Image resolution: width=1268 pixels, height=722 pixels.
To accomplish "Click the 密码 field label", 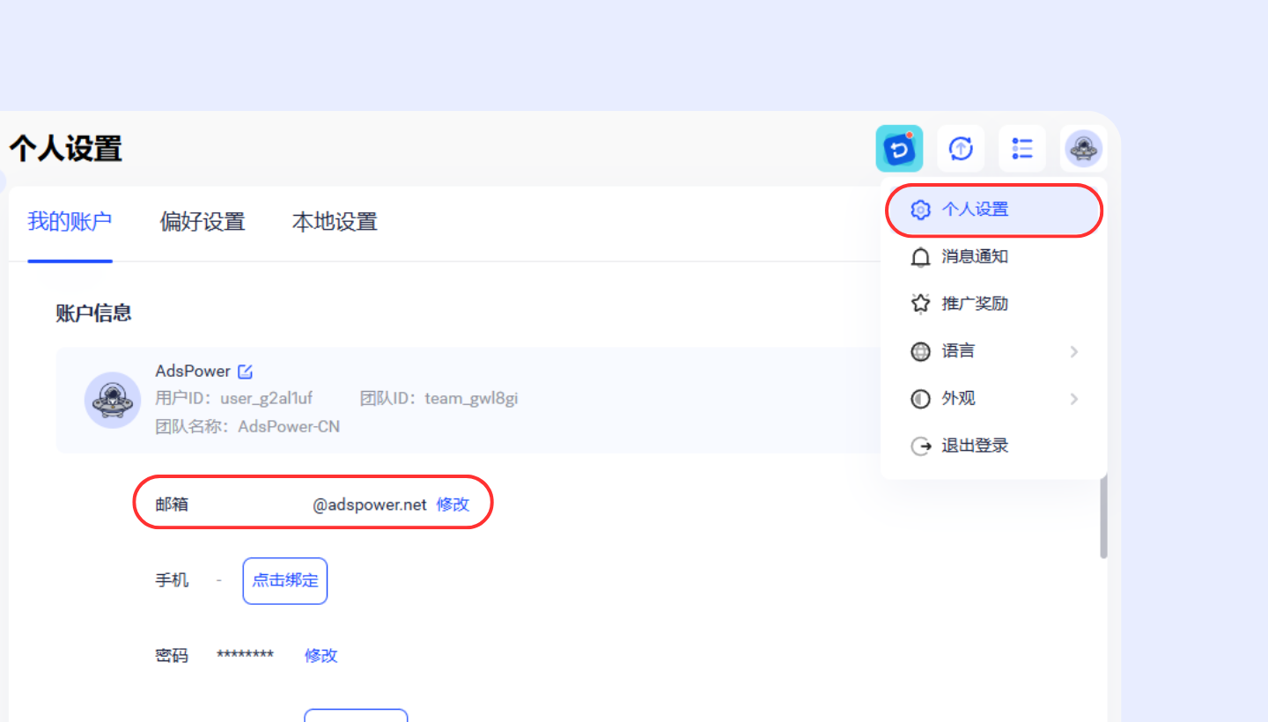I will point(172,655).
